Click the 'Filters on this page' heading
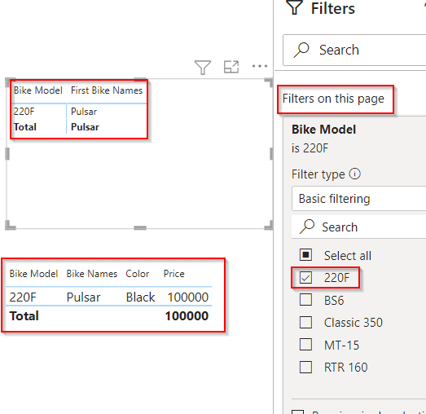This screenshot has width=426, height=414. tap(333, 99)
